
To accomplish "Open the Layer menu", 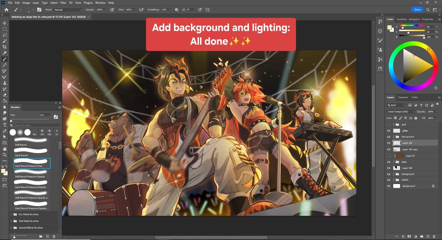I will (36, 3).
